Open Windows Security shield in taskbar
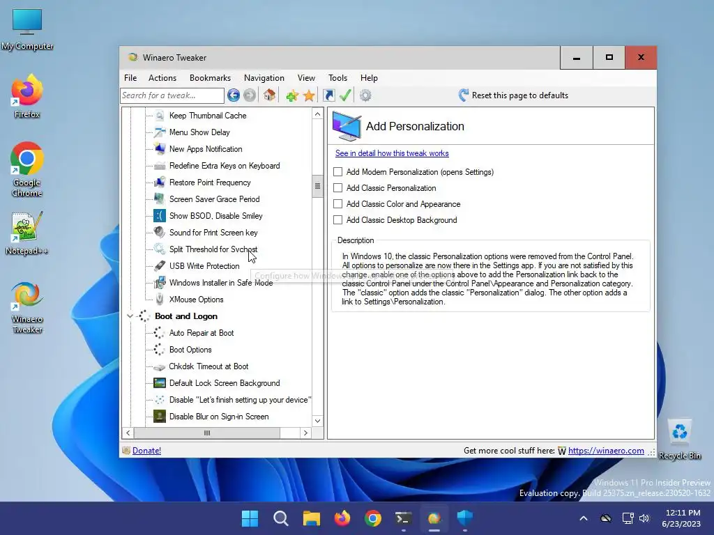 click(x=465, y=518)
